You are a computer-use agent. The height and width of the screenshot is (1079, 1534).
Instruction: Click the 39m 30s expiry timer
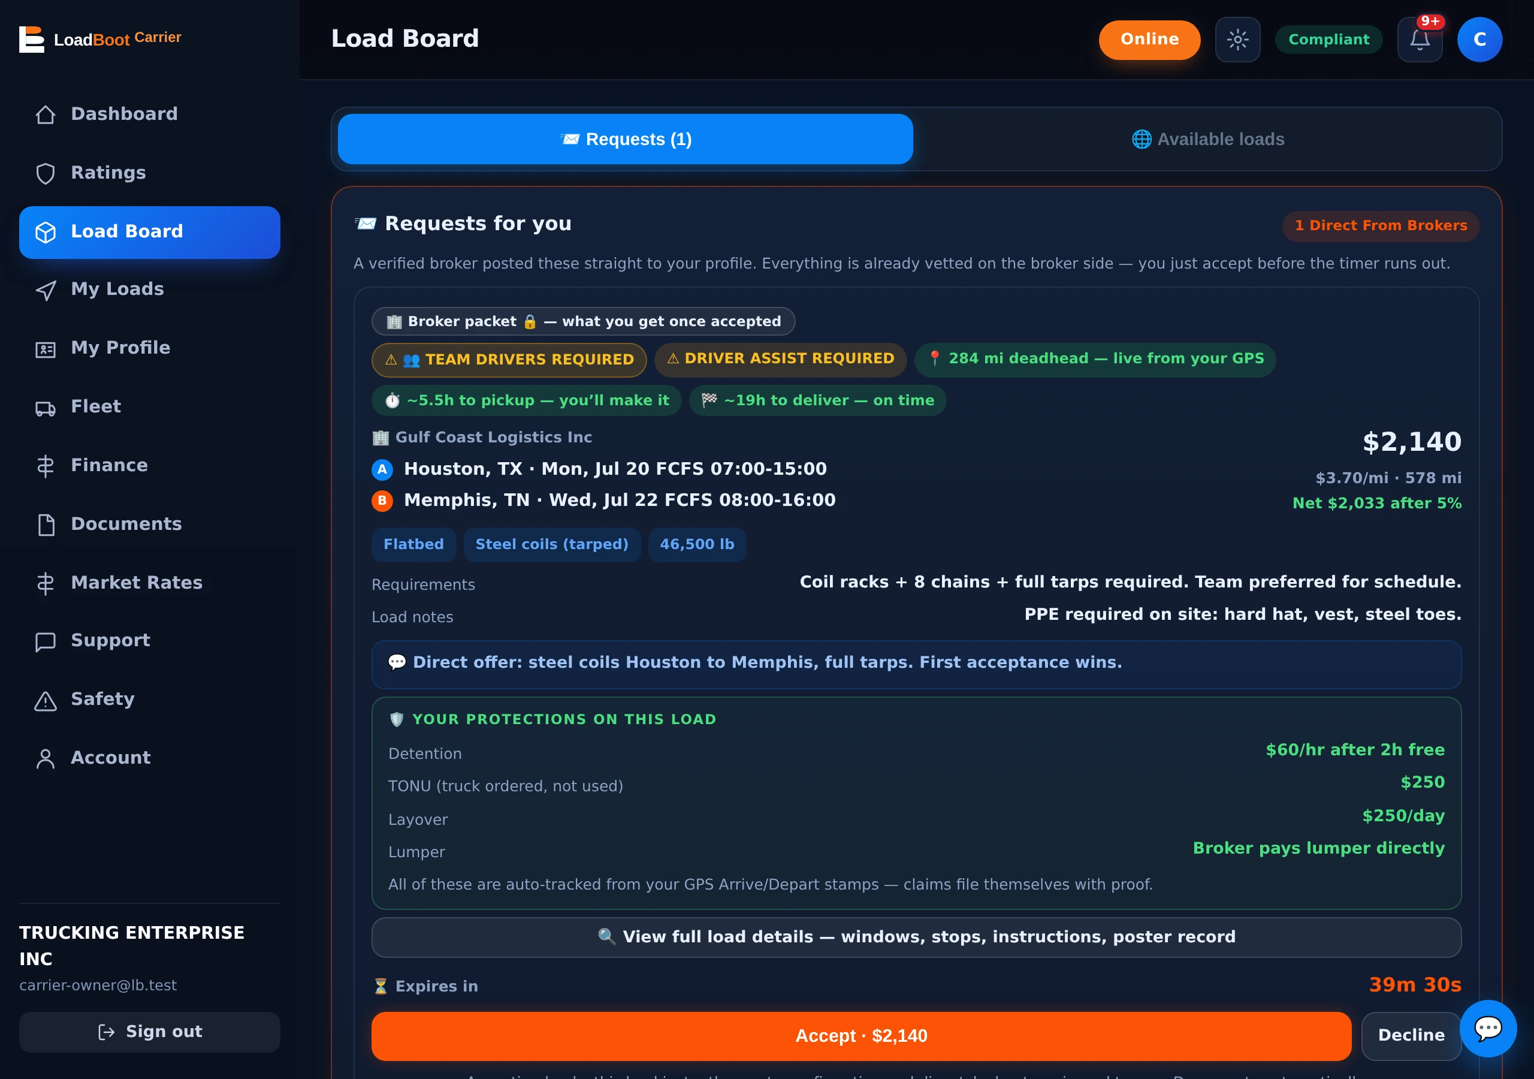pyautogui.click(x=1415, y=985)
